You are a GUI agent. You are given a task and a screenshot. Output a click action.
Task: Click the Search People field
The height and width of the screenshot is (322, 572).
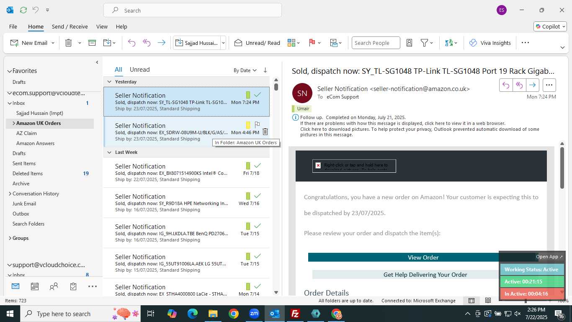click(376, 43)
